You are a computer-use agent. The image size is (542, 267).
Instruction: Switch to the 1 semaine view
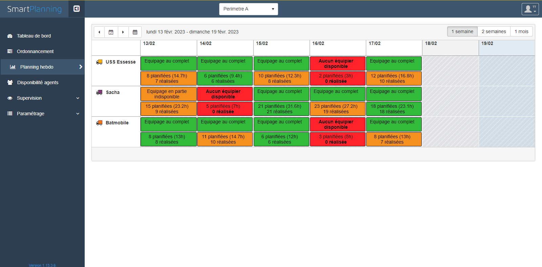tap(462, 31)
